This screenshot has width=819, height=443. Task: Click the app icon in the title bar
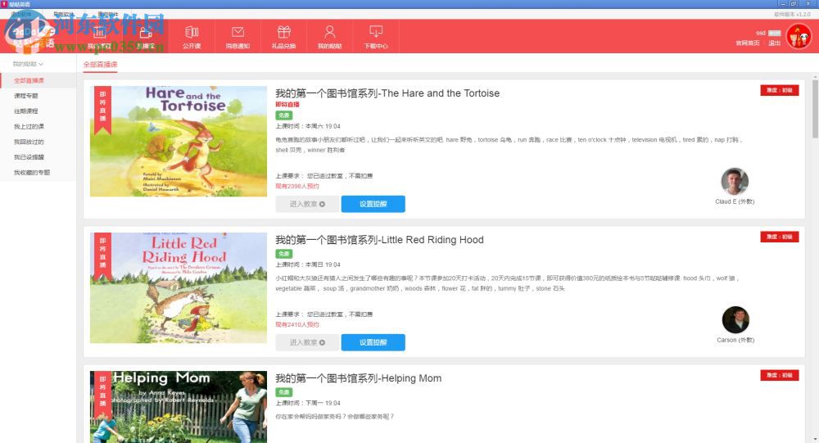[4, 4]
